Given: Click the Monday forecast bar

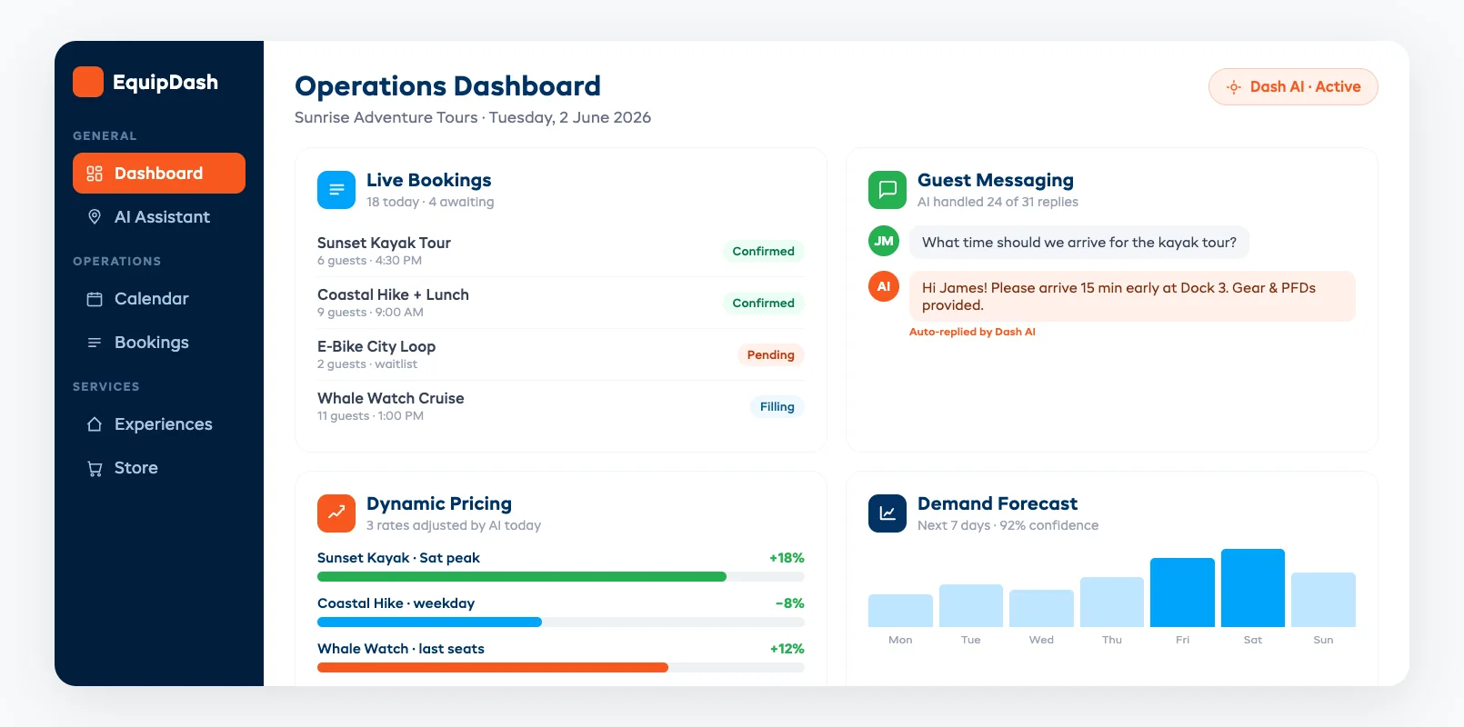Looking at the screenshot, I should point(900,611).
